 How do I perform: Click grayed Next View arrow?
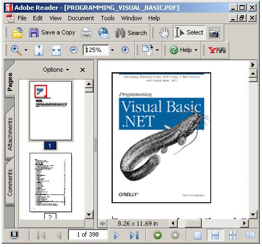point(175,235)
